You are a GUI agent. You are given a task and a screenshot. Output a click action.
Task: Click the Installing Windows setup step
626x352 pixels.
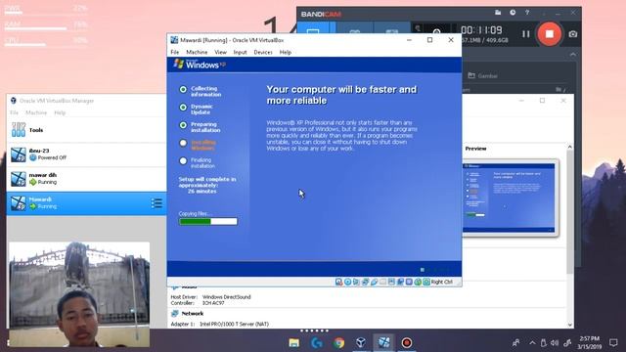pyautogui.click(x=203, y=145)
